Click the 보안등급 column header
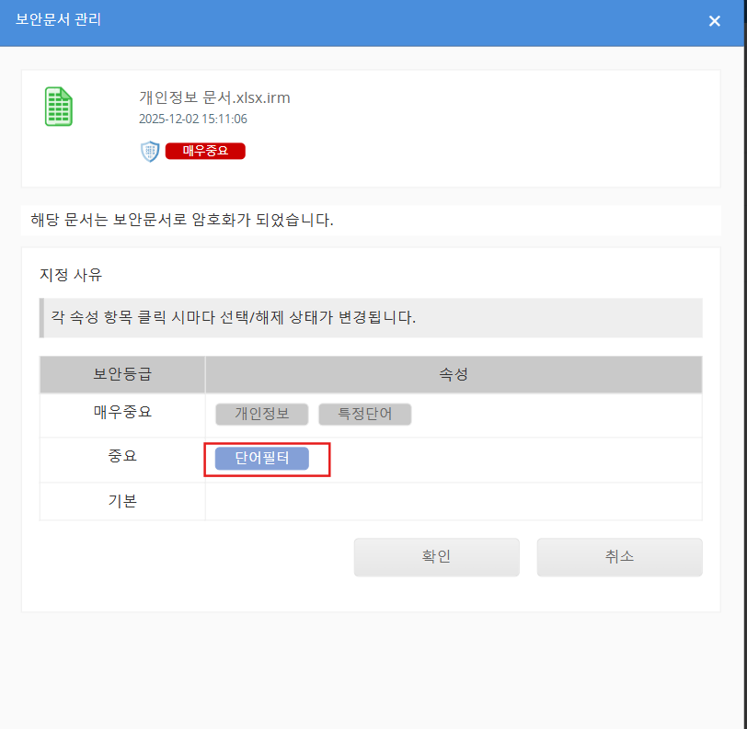This screenshot has width=747, height=729. coord(122,375)
